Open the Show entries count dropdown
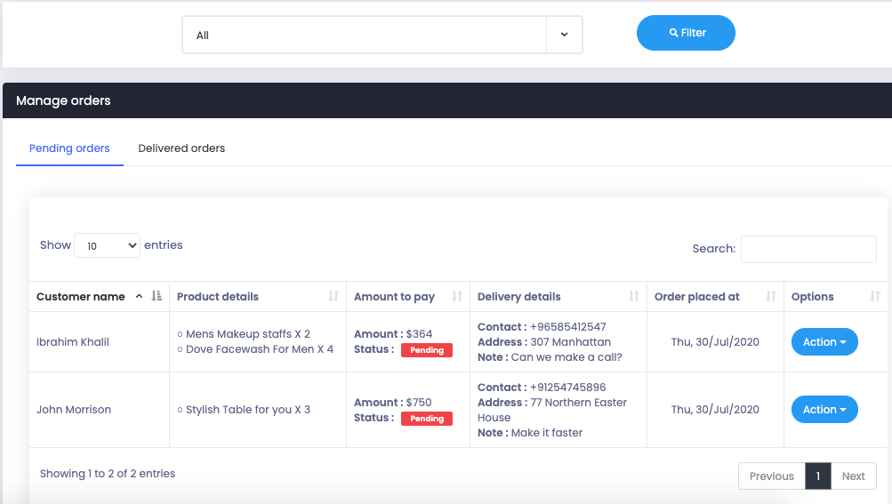The width and height of the screenshot is (892, 504). (x=107, y=245)
